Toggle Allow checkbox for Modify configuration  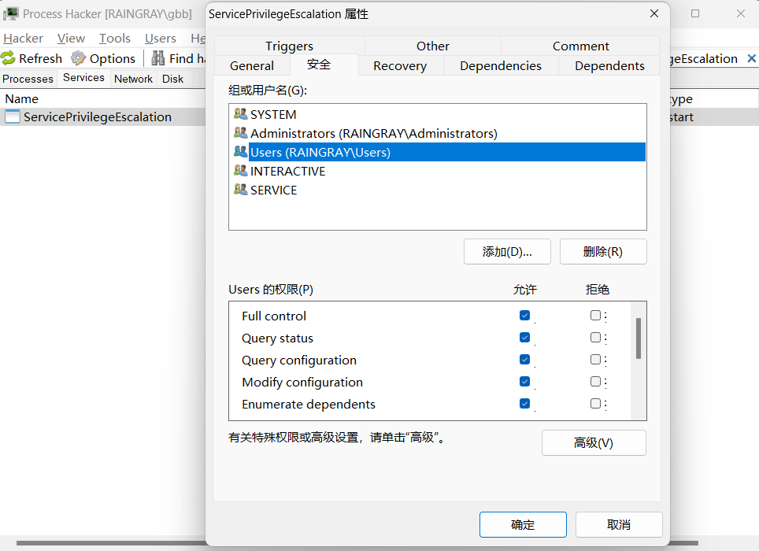point(524,381)
